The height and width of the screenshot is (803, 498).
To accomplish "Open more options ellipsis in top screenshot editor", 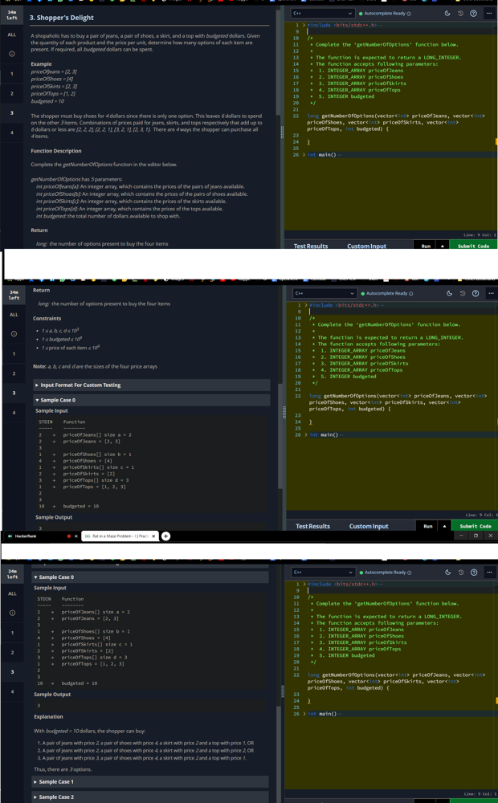I will click(490, 14).
